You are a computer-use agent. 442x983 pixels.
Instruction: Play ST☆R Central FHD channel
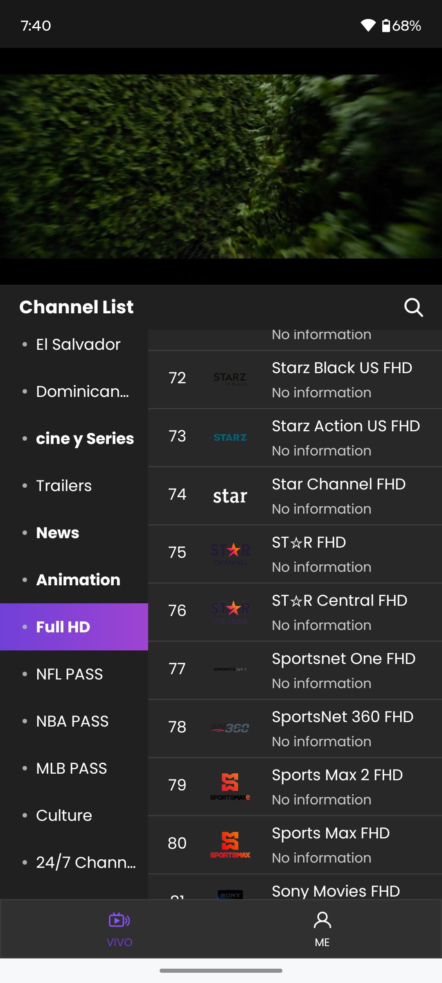(x=295, y=612)
